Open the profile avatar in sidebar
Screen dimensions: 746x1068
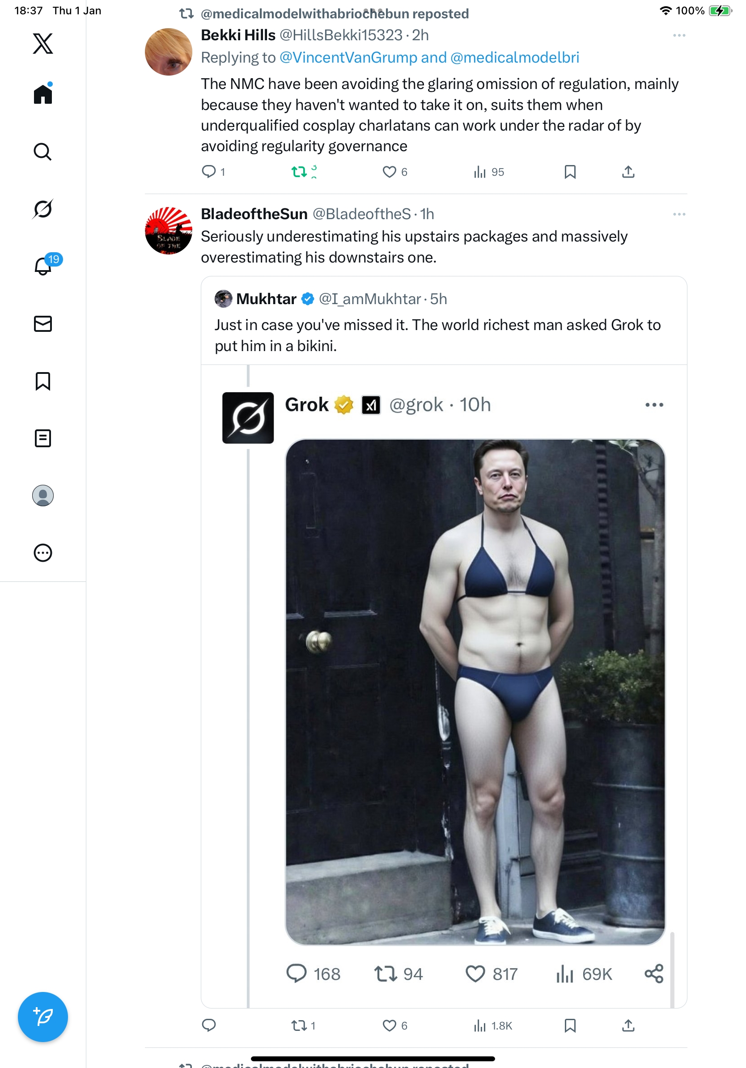click(43, 496)
